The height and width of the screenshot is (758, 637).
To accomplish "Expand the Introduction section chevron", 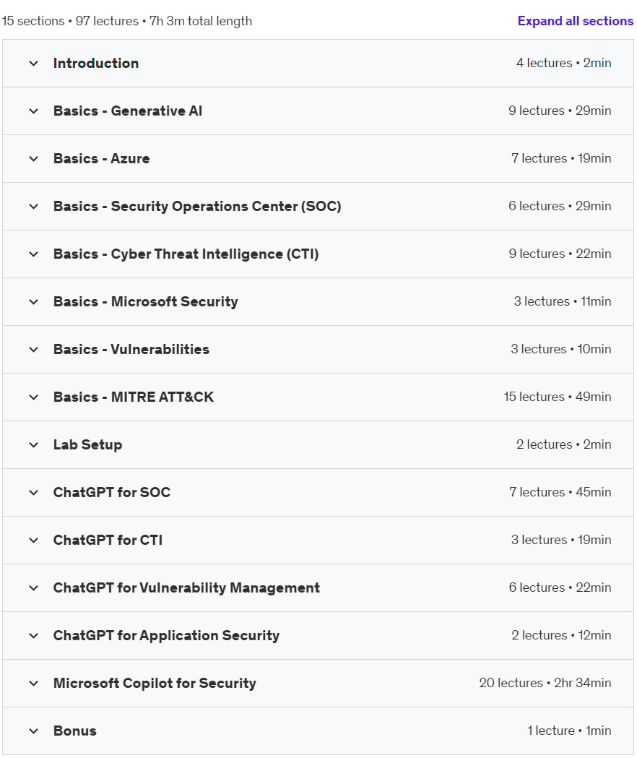I will [33, 64].
